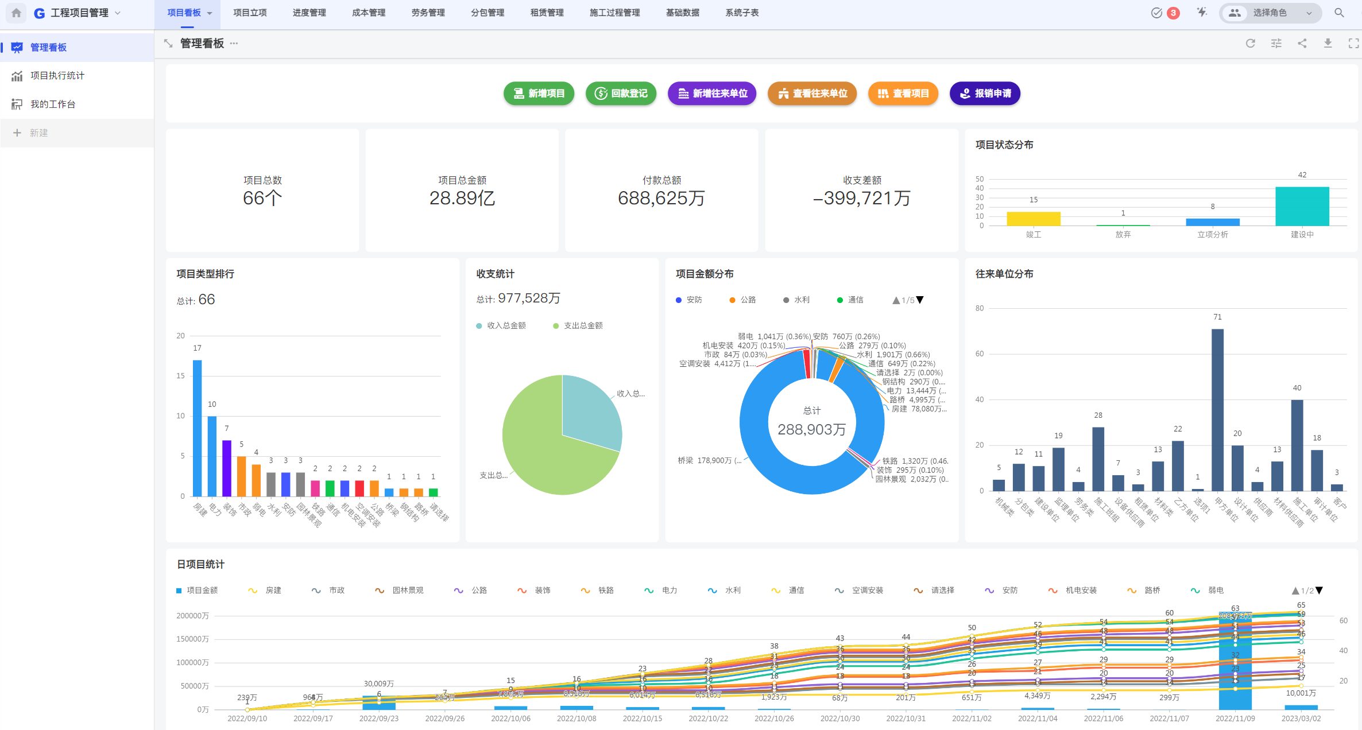Toggle 房建 legend in 日项目统计
This screenshot has width=1362, height=730.
265,591
